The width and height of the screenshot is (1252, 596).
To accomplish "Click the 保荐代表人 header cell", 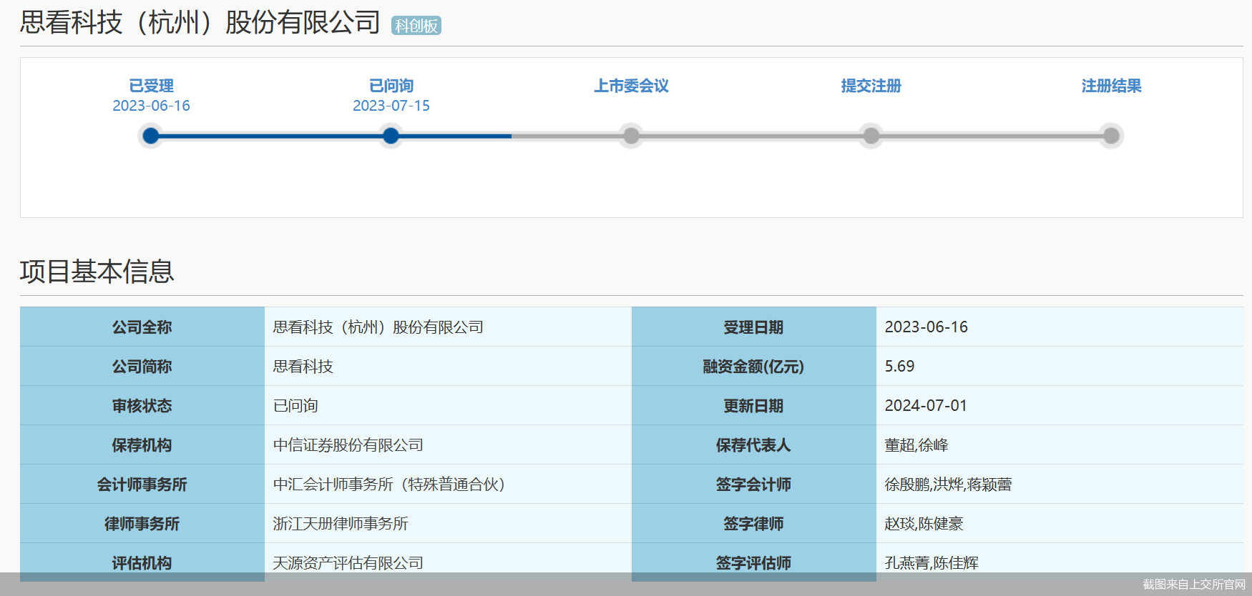I will (754, 444).
